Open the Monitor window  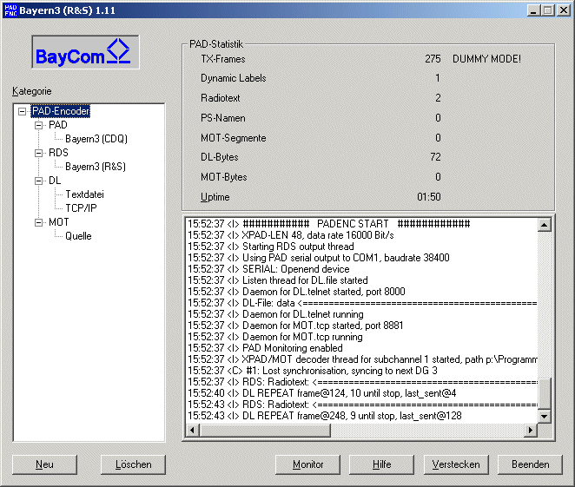tap(307, 464)
